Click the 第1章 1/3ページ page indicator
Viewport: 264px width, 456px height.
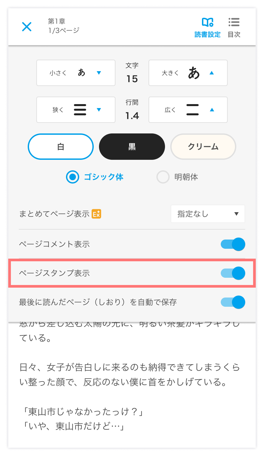[x=64, y=26]
